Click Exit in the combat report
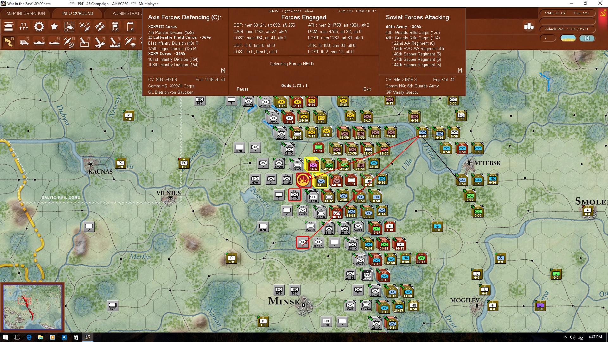 pos(367,89)
